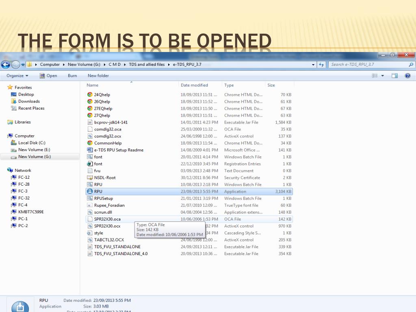
Task: Open address bar history dropdown arrow
Action: [313, 65]
